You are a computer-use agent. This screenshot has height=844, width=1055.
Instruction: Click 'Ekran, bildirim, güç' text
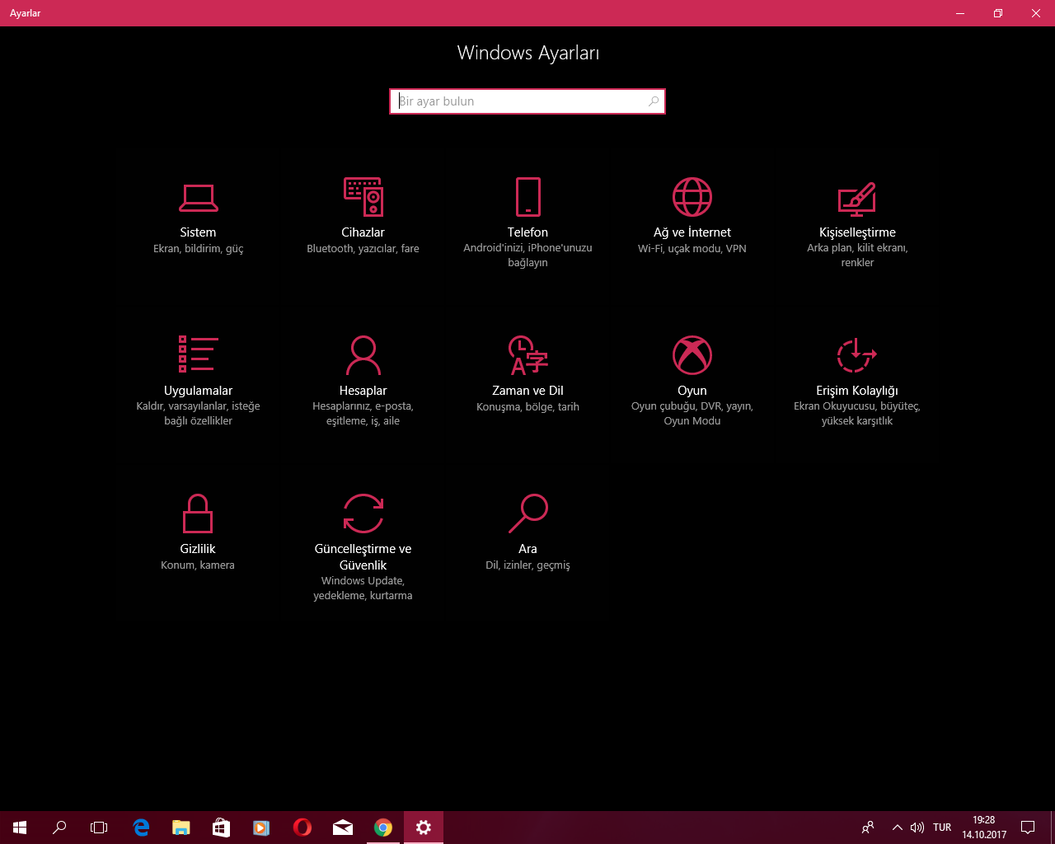point(198,249)
